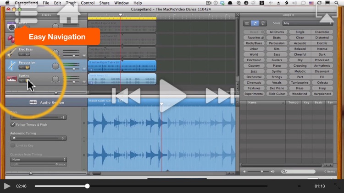Viewport: 344px width, 193px height.
Task: Mute the Percussion track
Action: click(22, 67)
